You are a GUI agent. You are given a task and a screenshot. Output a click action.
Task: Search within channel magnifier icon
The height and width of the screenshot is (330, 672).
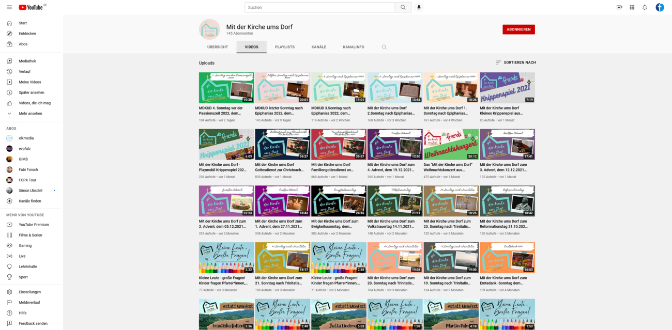[384, 47]
